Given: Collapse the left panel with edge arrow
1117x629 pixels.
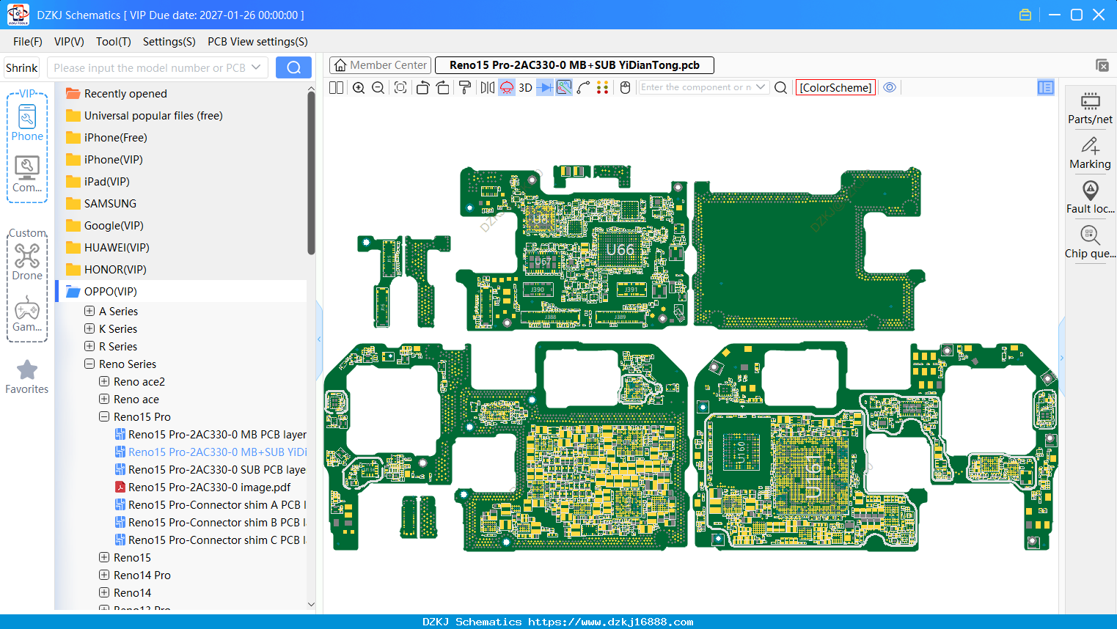Looking at the screenshot, I should 319,339.
